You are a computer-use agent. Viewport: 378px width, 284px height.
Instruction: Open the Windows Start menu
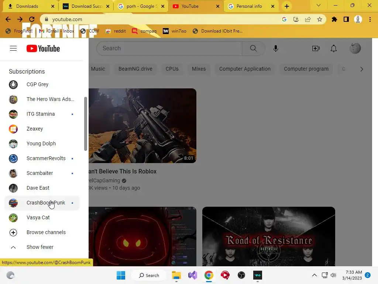point(121,275)
